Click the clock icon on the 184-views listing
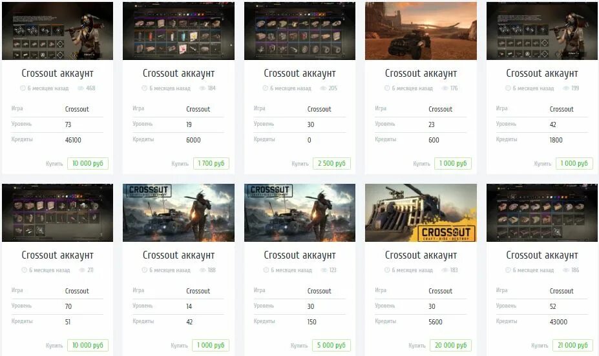The height and width of the screenshot is (356, 599). [x=144, y=88]
